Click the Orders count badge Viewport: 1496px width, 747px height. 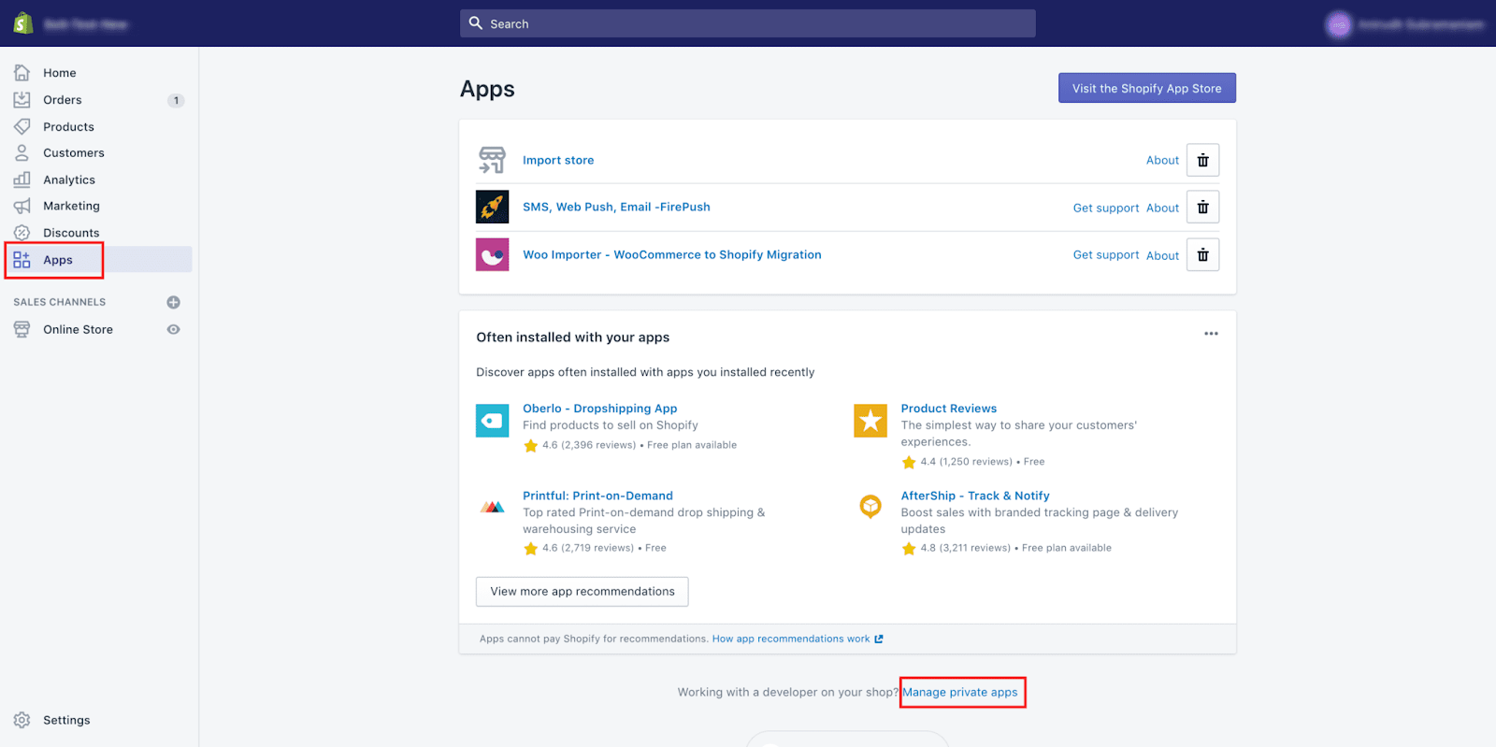(176, 100)
